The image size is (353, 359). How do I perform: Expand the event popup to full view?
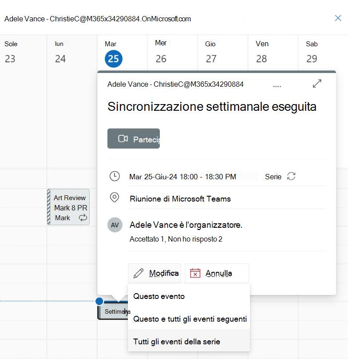click(x=317, y=84)
